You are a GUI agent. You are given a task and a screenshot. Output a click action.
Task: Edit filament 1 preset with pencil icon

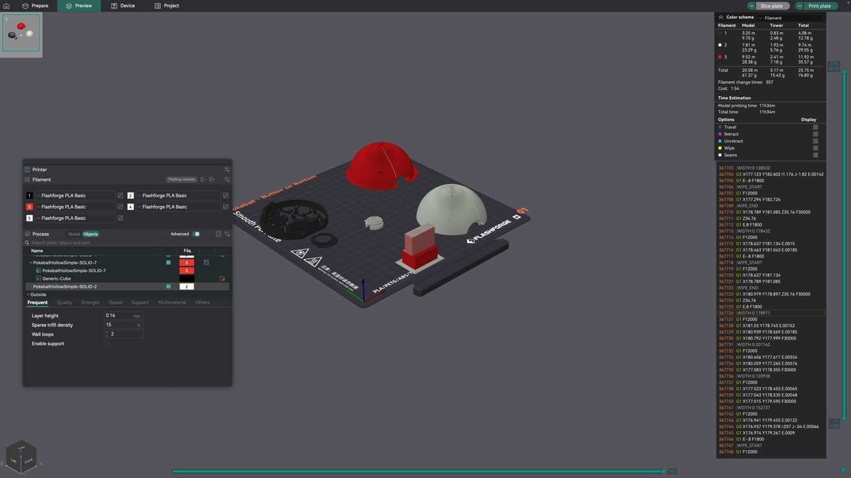[120, 196]
